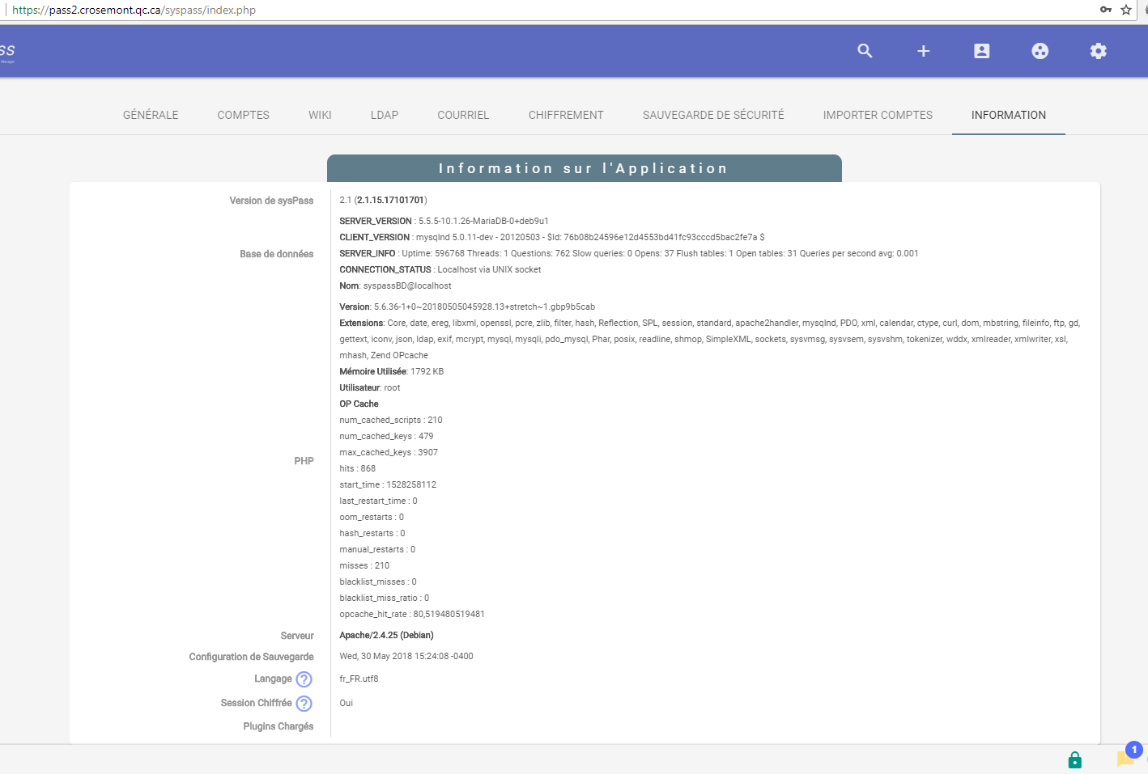Click the help icon next to Langage

tap(304, 679)
